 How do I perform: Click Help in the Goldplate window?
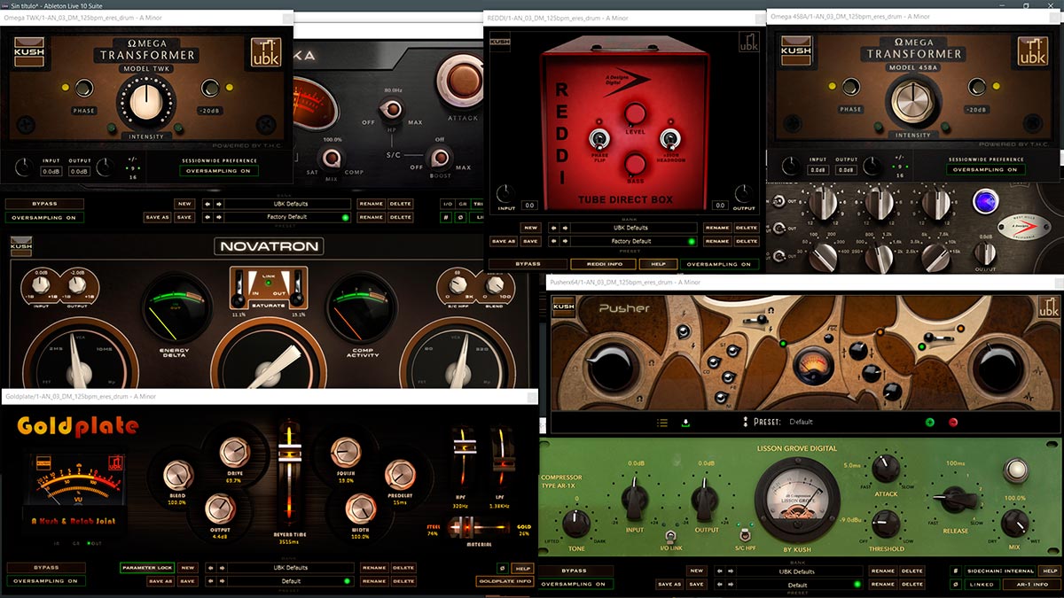coord(523,568)
